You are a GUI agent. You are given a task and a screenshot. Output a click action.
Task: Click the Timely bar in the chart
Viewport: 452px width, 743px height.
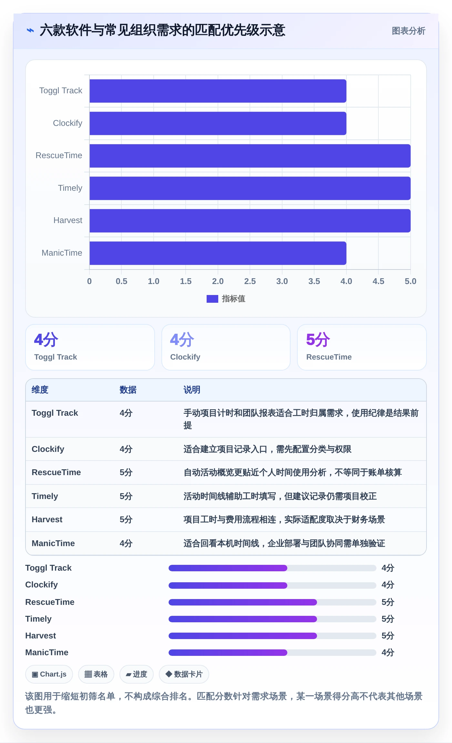click(x=250, y=188)
